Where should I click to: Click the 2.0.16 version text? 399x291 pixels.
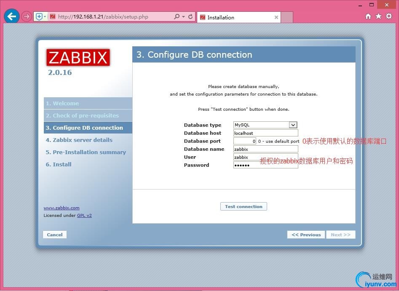click(x=60, y=72)
